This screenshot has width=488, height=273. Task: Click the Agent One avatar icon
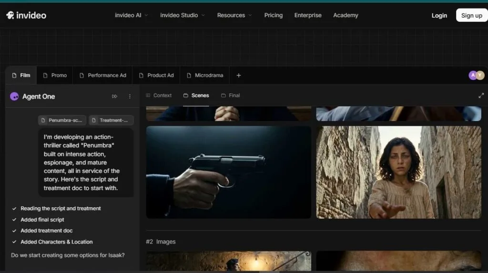(14, 97)
